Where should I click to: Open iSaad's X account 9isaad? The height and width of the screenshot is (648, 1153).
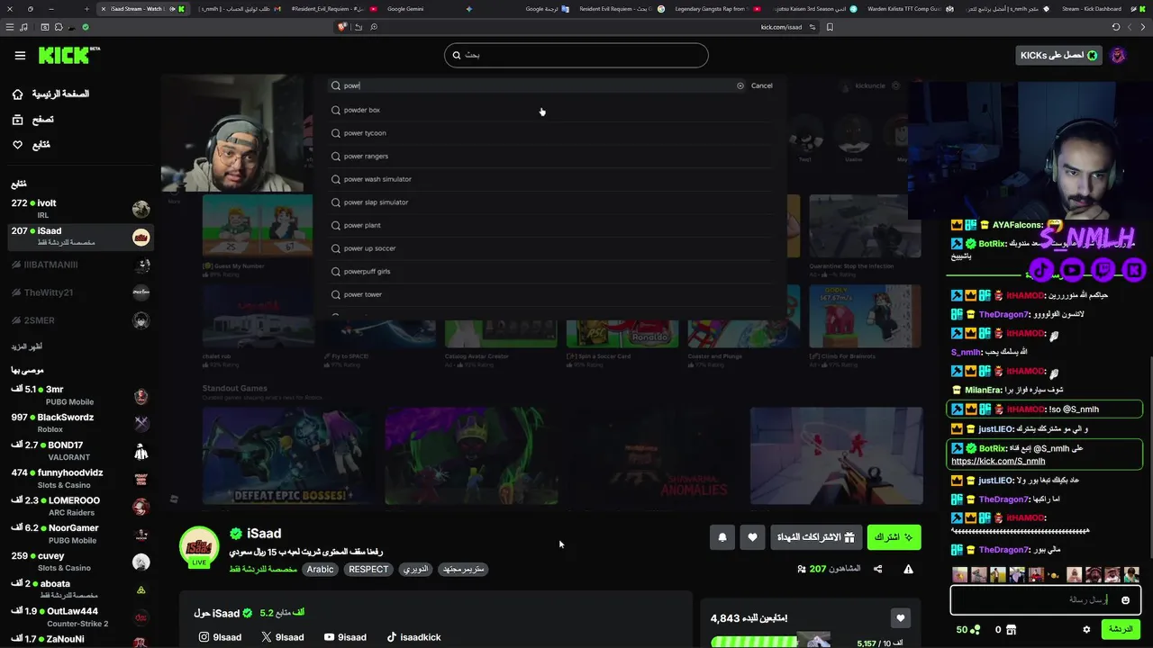coord(282,637)
